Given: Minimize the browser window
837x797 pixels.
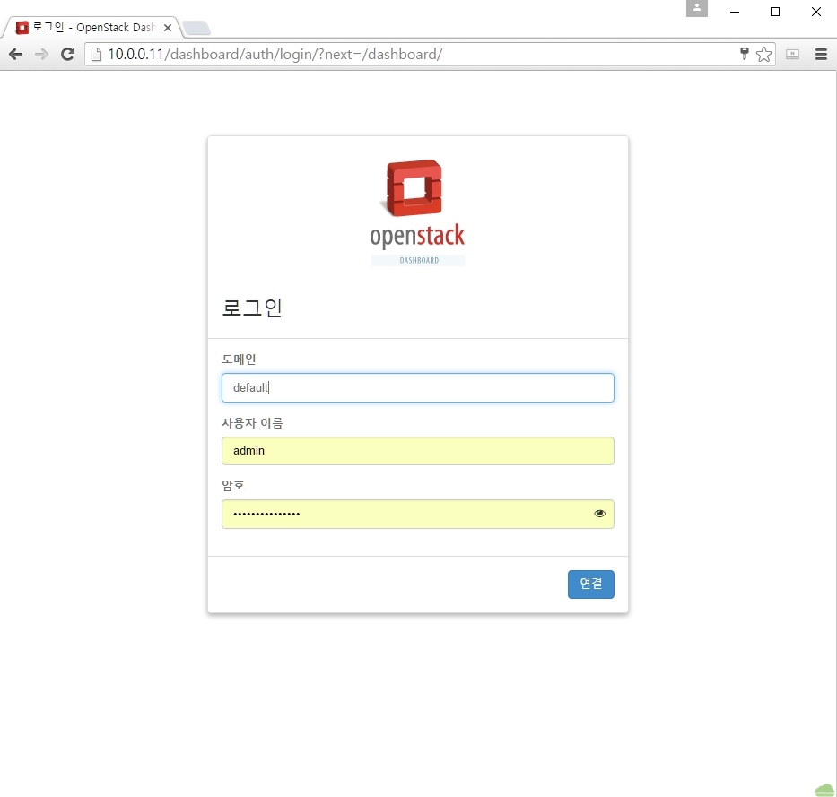Looking at the screenshot, I should click(x=735, y=11).
